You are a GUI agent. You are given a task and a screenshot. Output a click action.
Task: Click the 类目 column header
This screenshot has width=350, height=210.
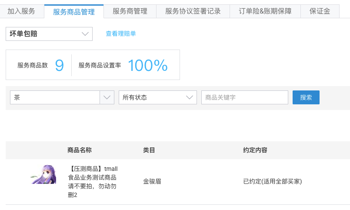[x=149, y=150]
